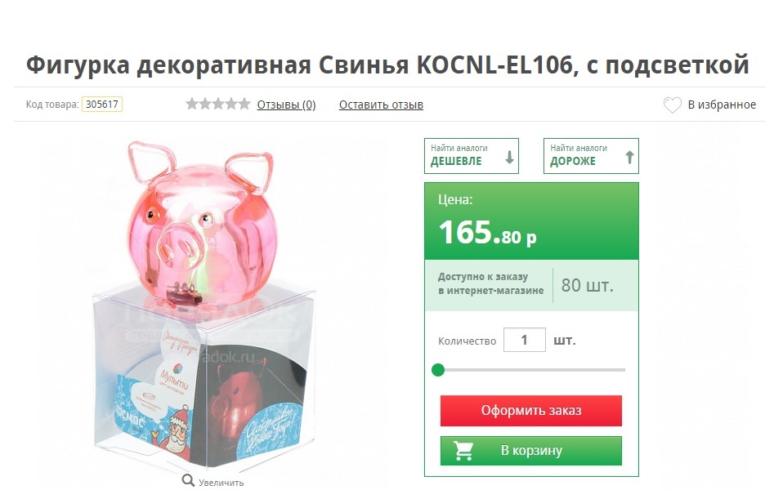This screenshot has width=765, height=490.
Task: Click the shopping cart icon
Action: pyautogui.click(x=463, y=451)
